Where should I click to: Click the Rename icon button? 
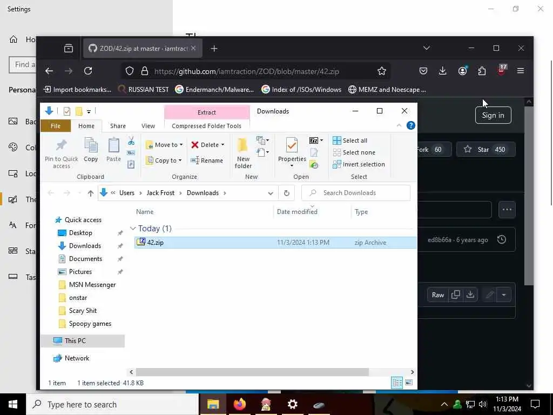[207, 160]
